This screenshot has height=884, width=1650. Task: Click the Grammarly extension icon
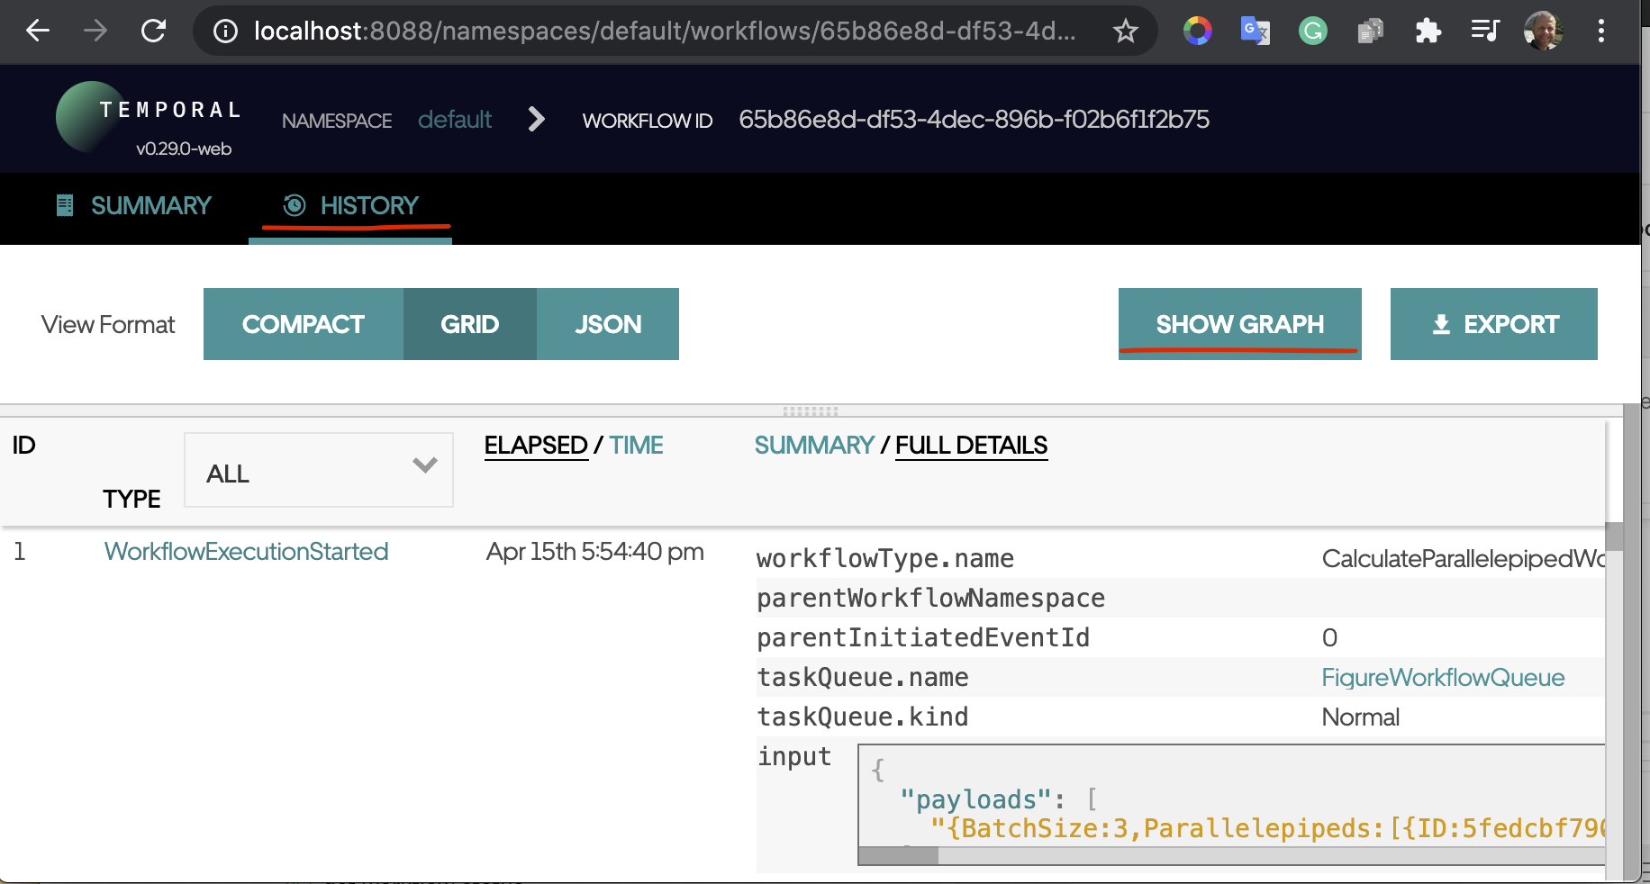point(1312,32)
